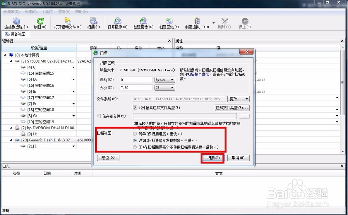The height and width of the screenshot is (215, 348).
Task: Open the View (查看) menu
Action: [64, 11]
